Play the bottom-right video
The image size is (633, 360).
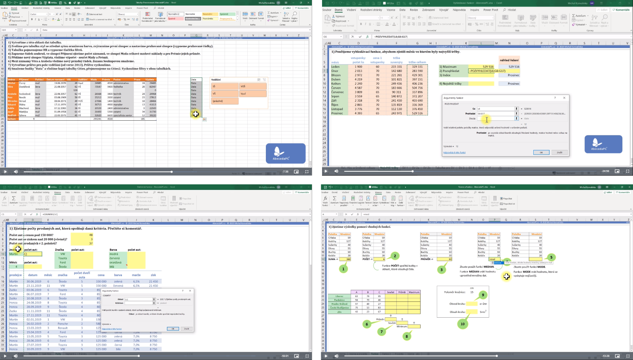click(326, 356)
